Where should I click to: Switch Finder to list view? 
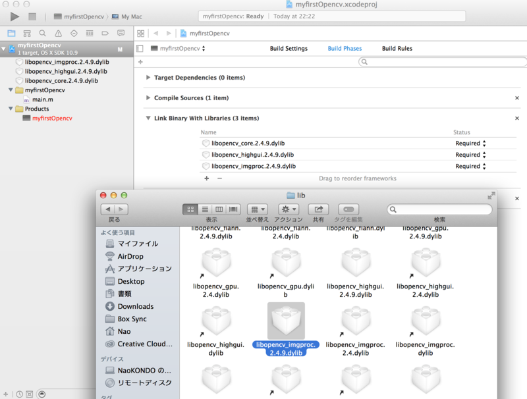pos(205,209)
